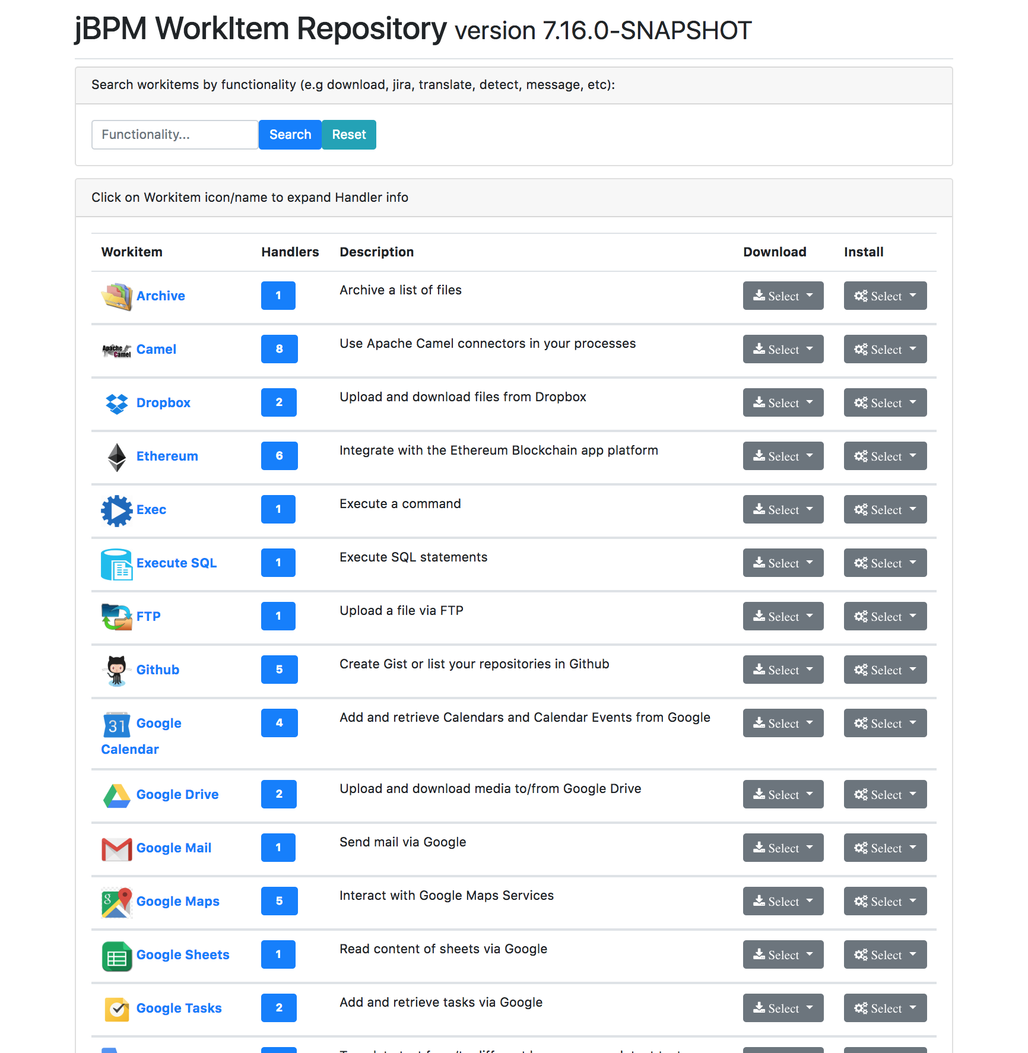Screen dimensions: 1028x1053
Task: Click Ethereum handlers count badge 6
Action: click(x=280, y=456)
